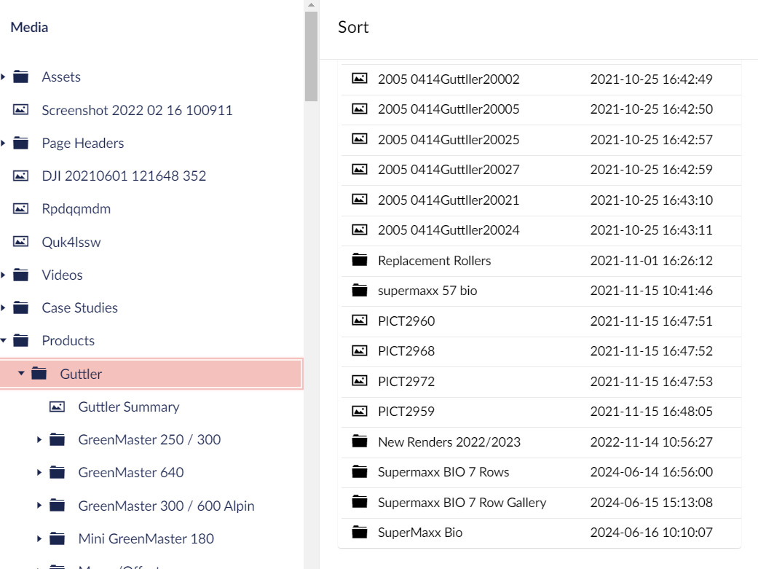This screenshot has width=758, height=569.
Task: Click the image icon of 2005 0414Guttller20002
Action: click(x=359, y=79)
